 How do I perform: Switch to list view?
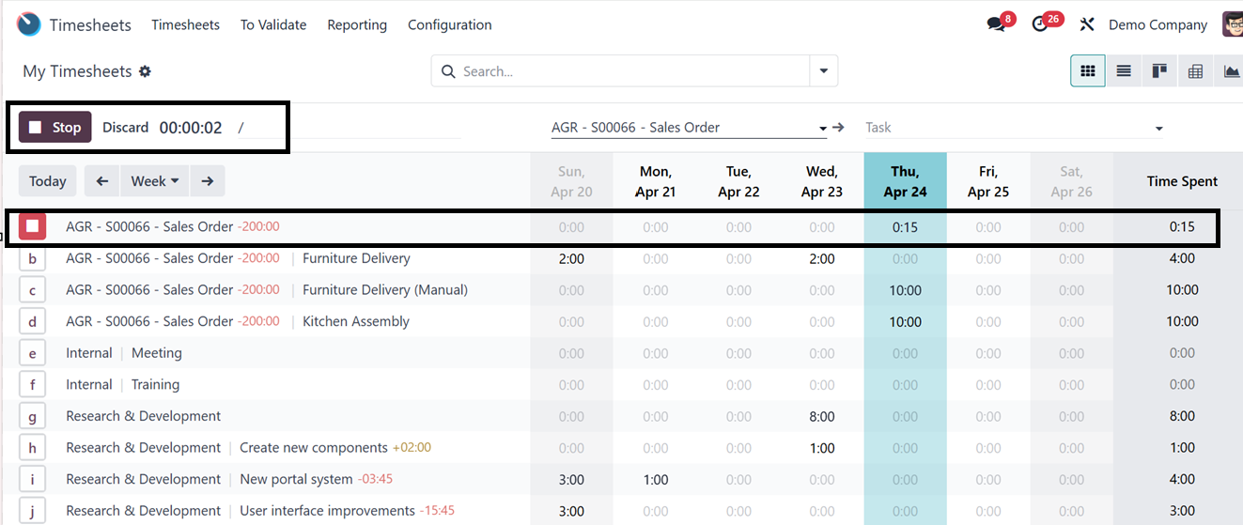coord(1124,71)
